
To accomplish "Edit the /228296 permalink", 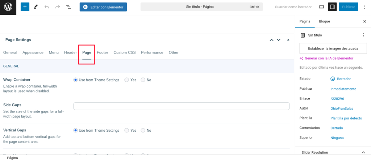I will tap(337, 99).
